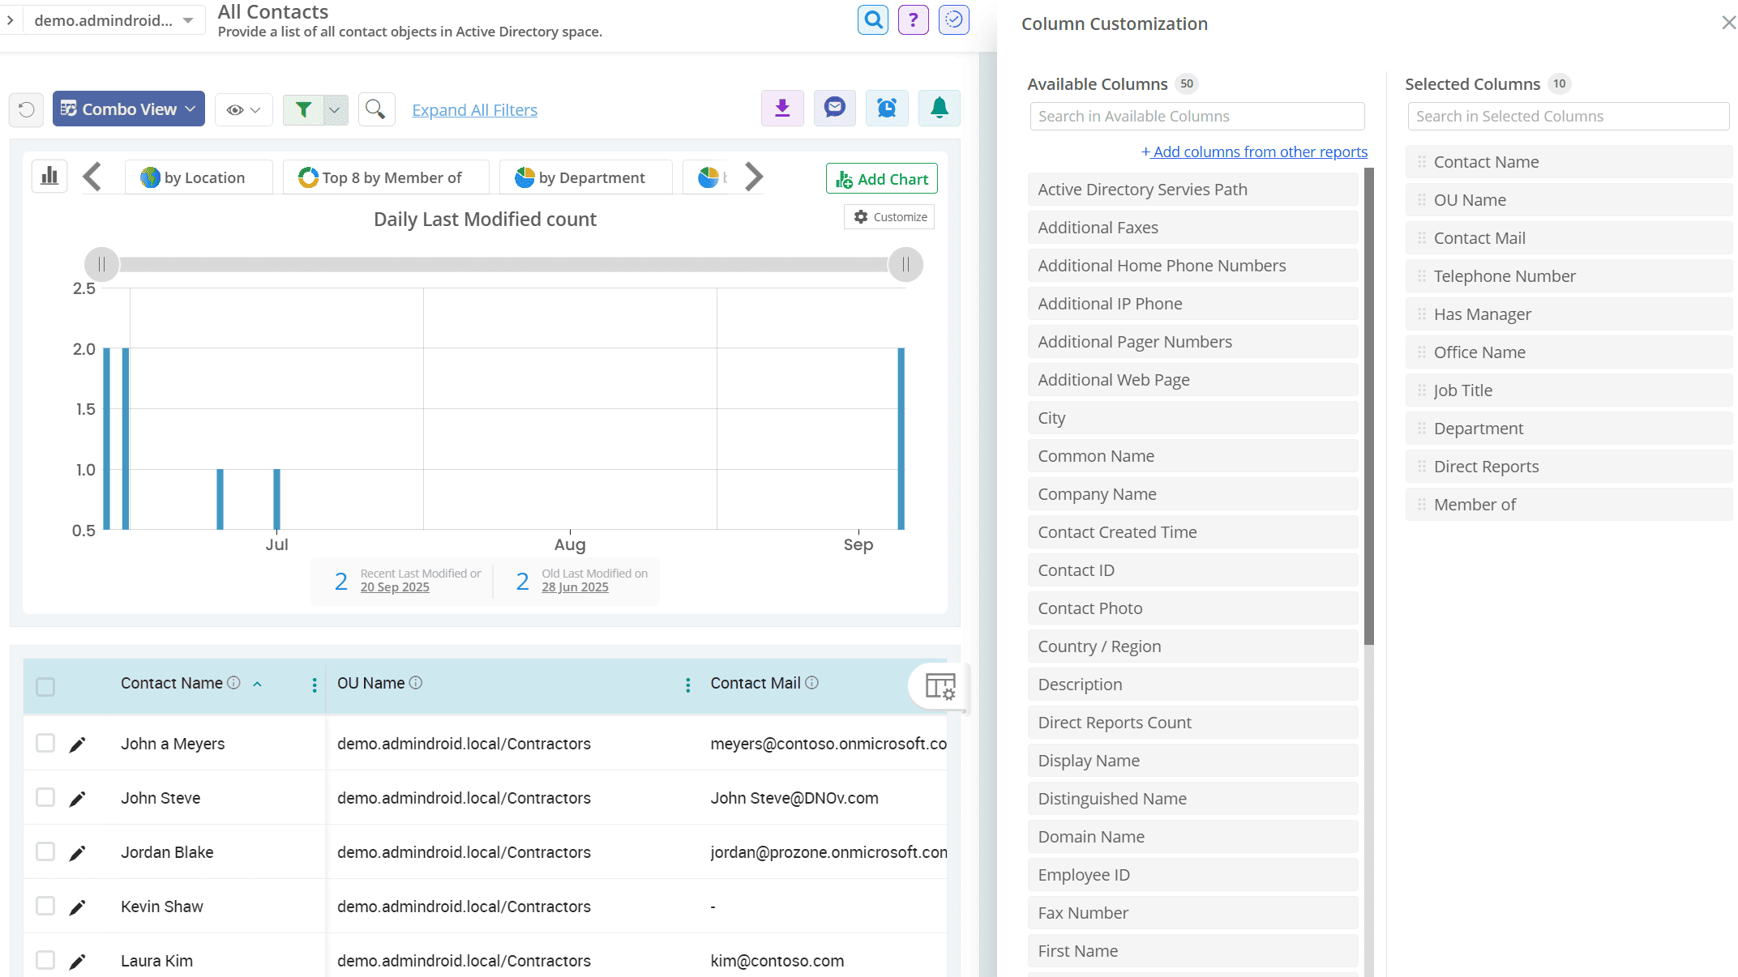Open the demo.admindroid domain selector
The image size is (1738, 977).
point(112,19)
